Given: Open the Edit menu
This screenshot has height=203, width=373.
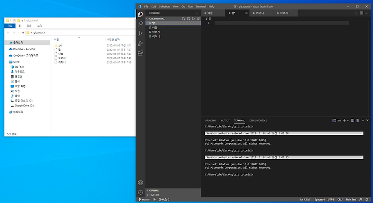Looking at the screenshot, I should pyautogui.click(x=154, y=6).
